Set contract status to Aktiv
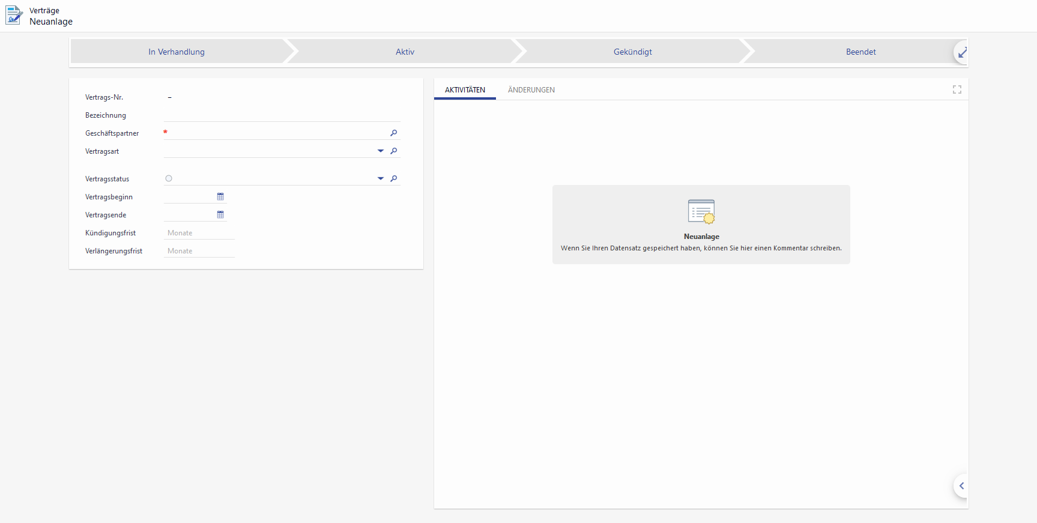Viewport: 1037px width, 523px height. [405, 52]
